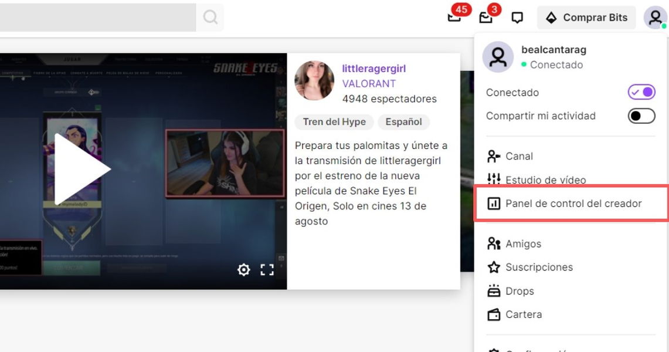Open littleragergirl channel link

point(373,69)
